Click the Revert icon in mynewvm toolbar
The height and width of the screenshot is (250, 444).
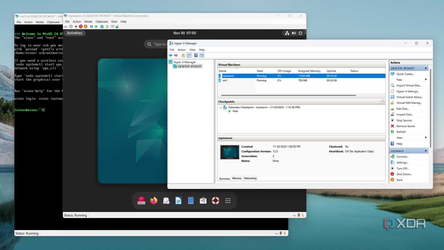tap(107, 27)
